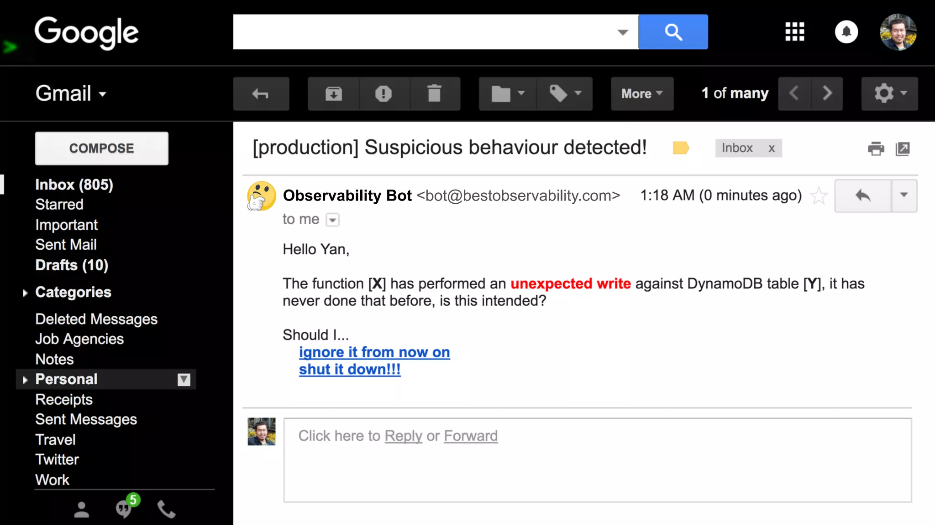
Task: Open the Twitter label
Action: pos(57,459)
